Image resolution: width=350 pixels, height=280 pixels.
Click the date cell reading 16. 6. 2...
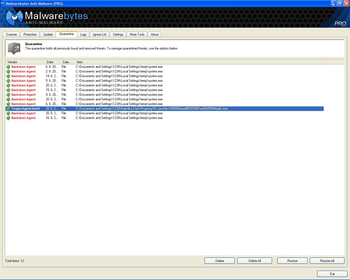[52, 118]
